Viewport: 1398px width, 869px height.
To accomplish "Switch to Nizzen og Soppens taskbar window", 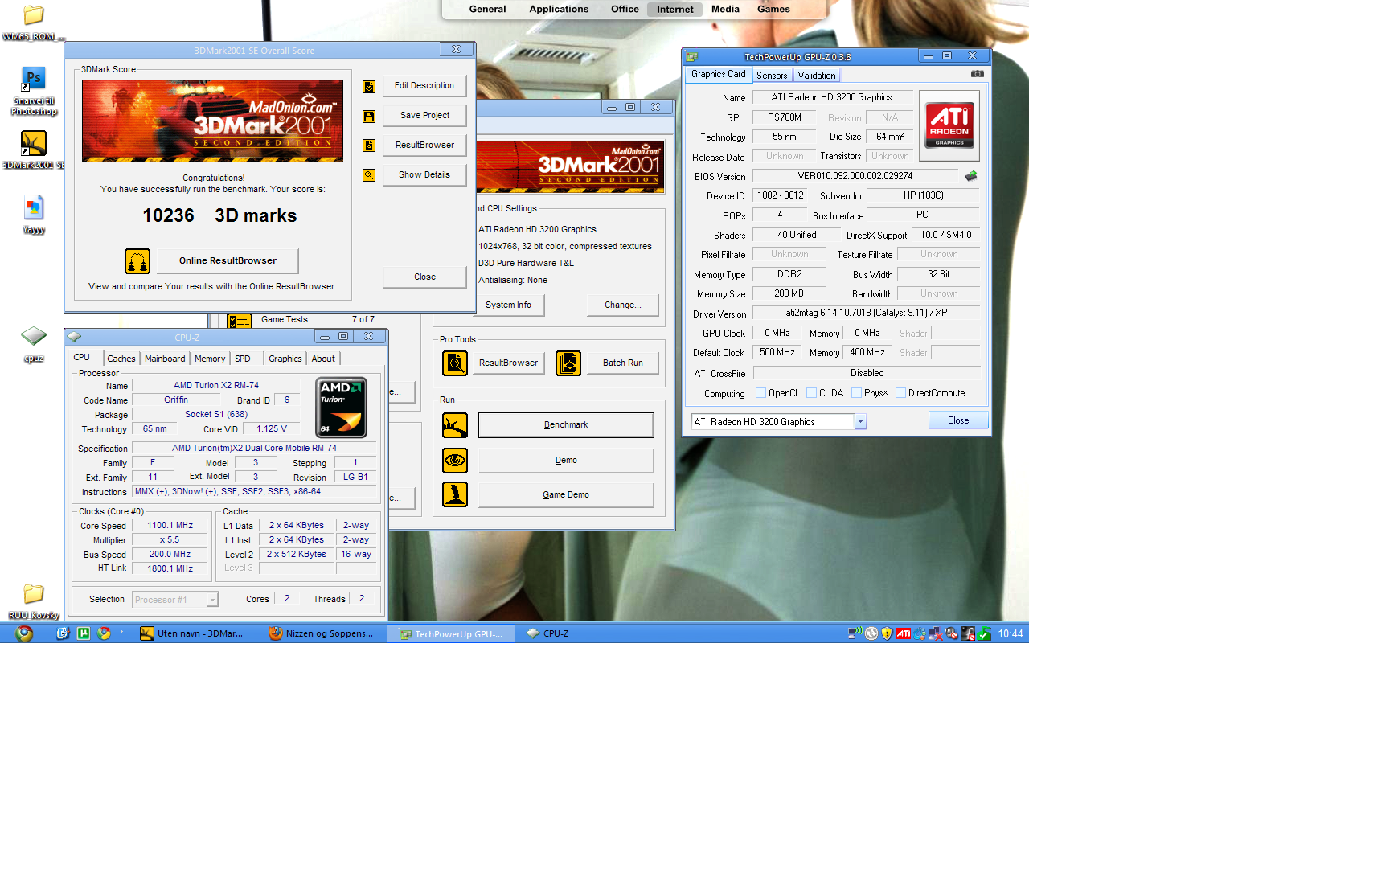I will click(x=322, y=633).
